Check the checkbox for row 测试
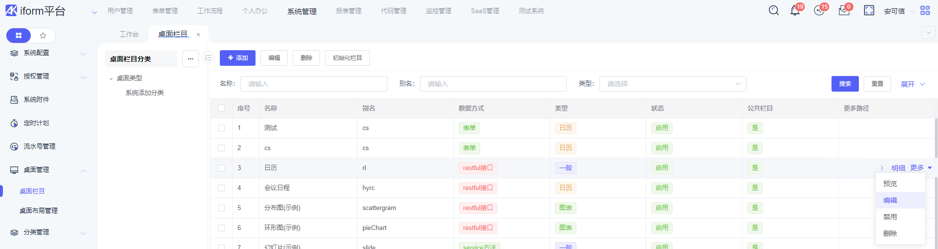Viewport: 938px width, 249px height. pyautogui.click(x=221, y=128)
